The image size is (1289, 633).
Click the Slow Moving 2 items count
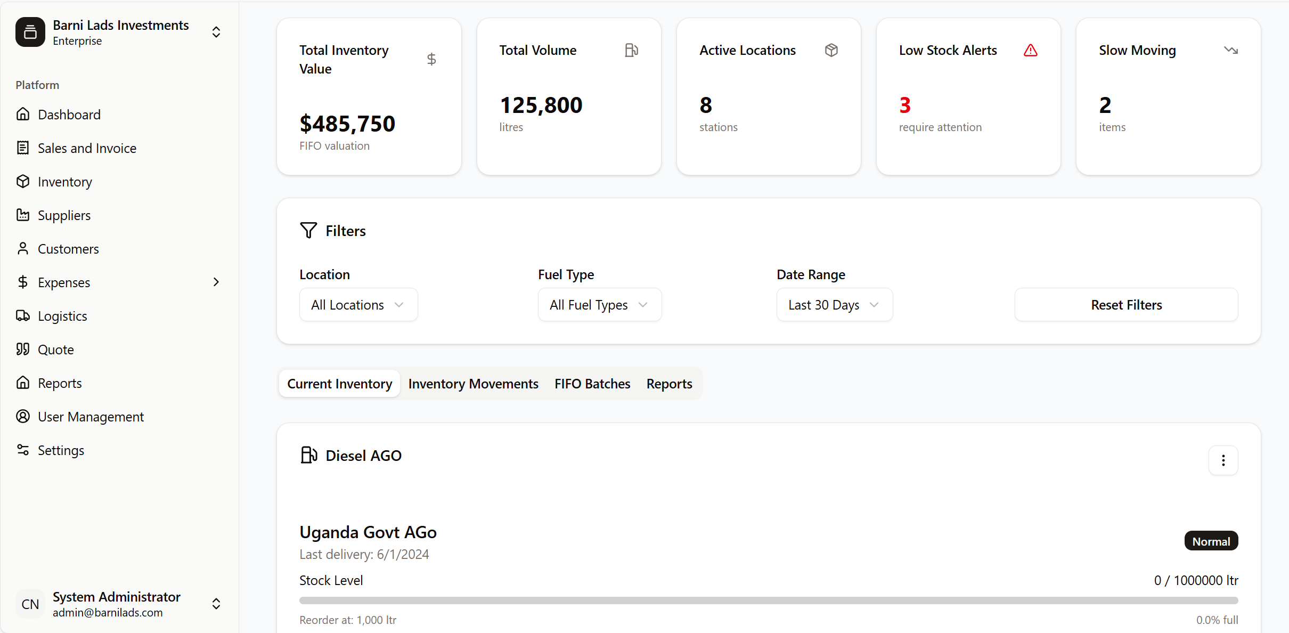1105,105
